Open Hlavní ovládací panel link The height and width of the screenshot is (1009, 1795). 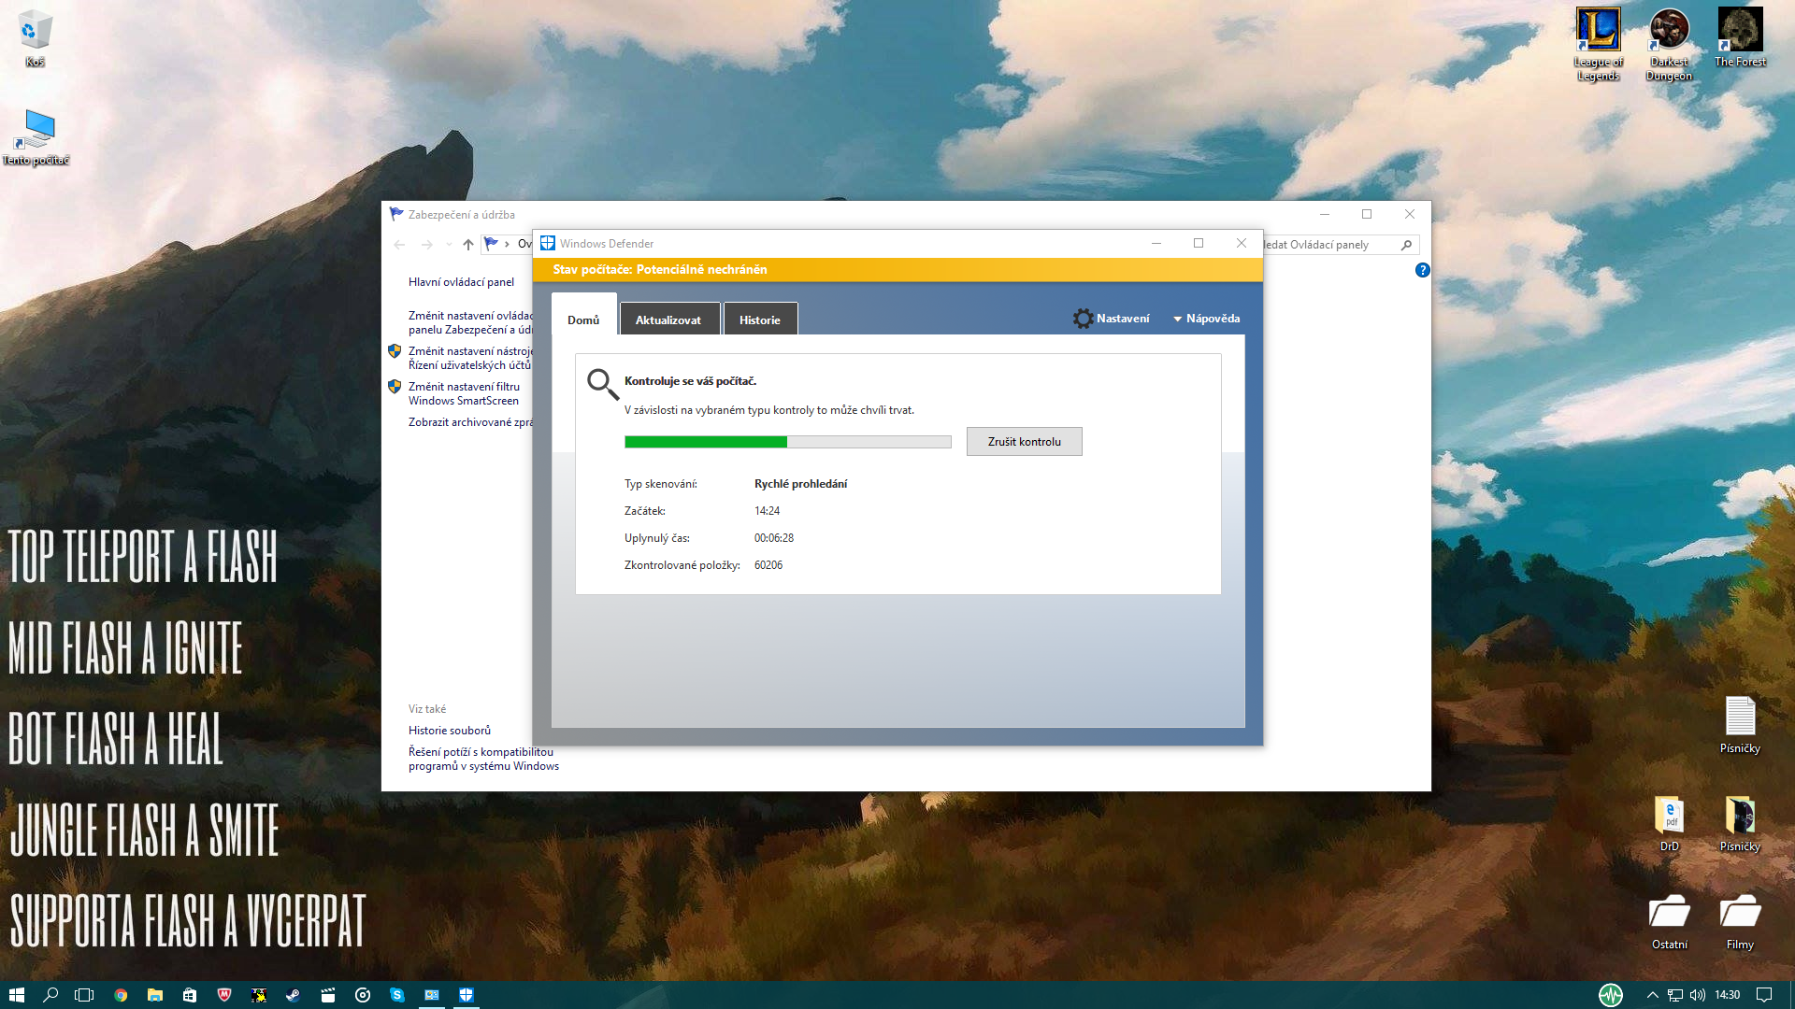461,282
